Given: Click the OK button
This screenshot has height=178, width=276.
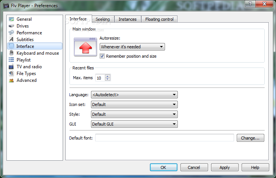Looking at the screenshot, I should 163,167.
